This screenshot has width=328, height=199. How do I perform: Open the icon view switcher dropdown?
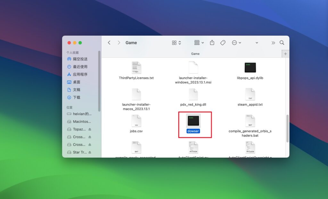176,43
